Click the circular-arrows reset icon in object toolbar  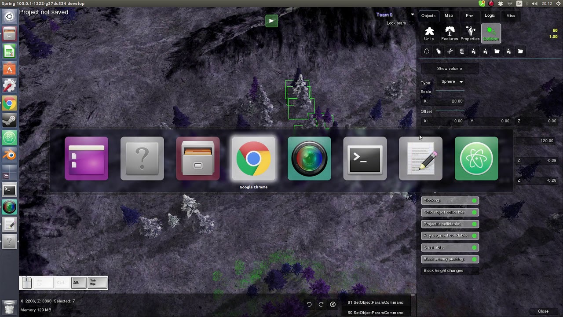tap(427, 52)
